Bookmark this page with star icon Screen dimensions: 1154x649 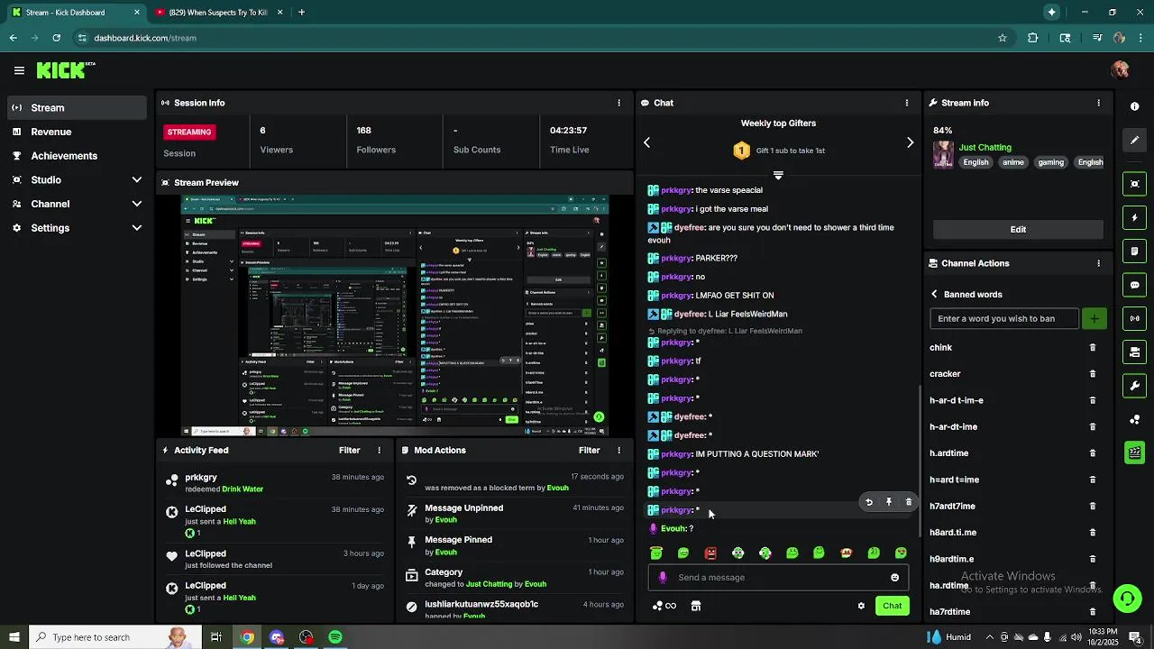tap(1002, 38)
